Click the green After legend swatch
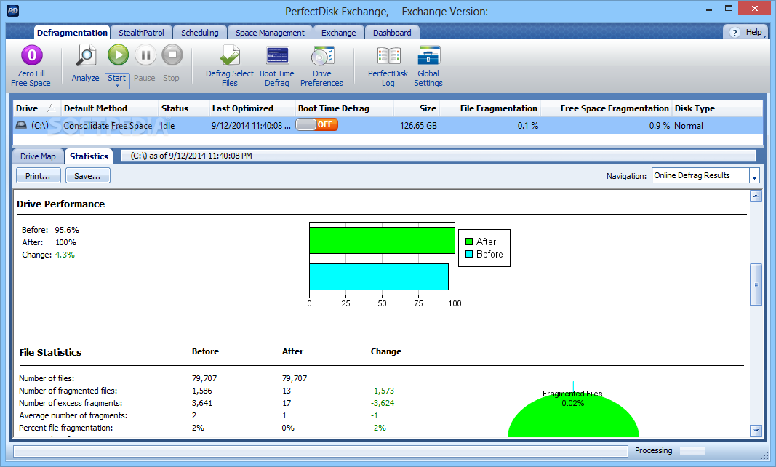776x467 pixels. coord(469,242)
